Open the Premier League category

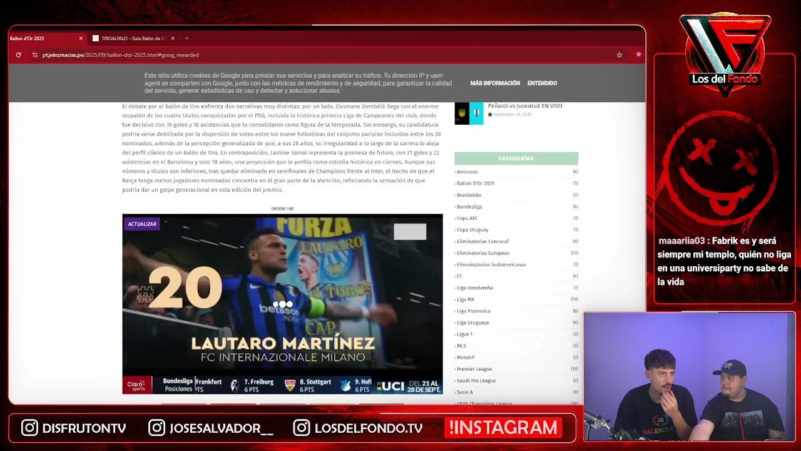coord(474,369)
